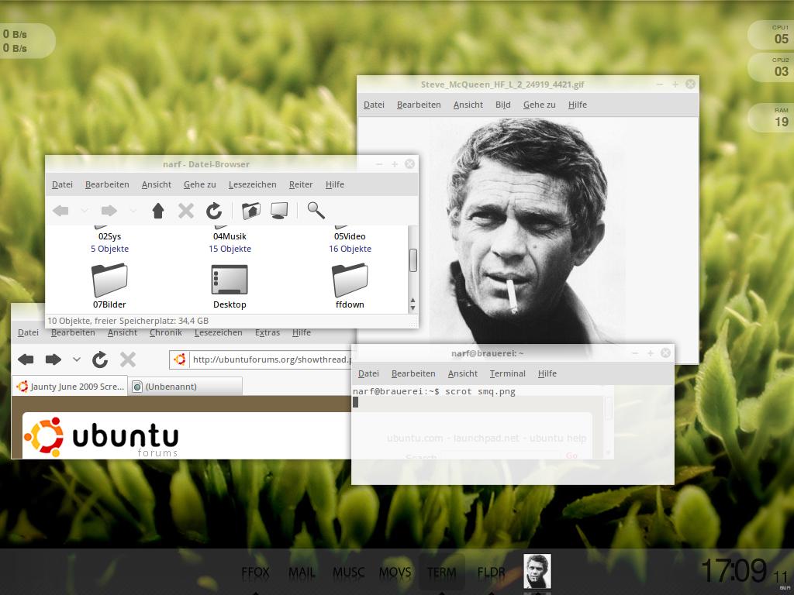Open Ansicht menu in terminal window
Viewport: 794px width, 595px height.
click(x=462, y=373)
